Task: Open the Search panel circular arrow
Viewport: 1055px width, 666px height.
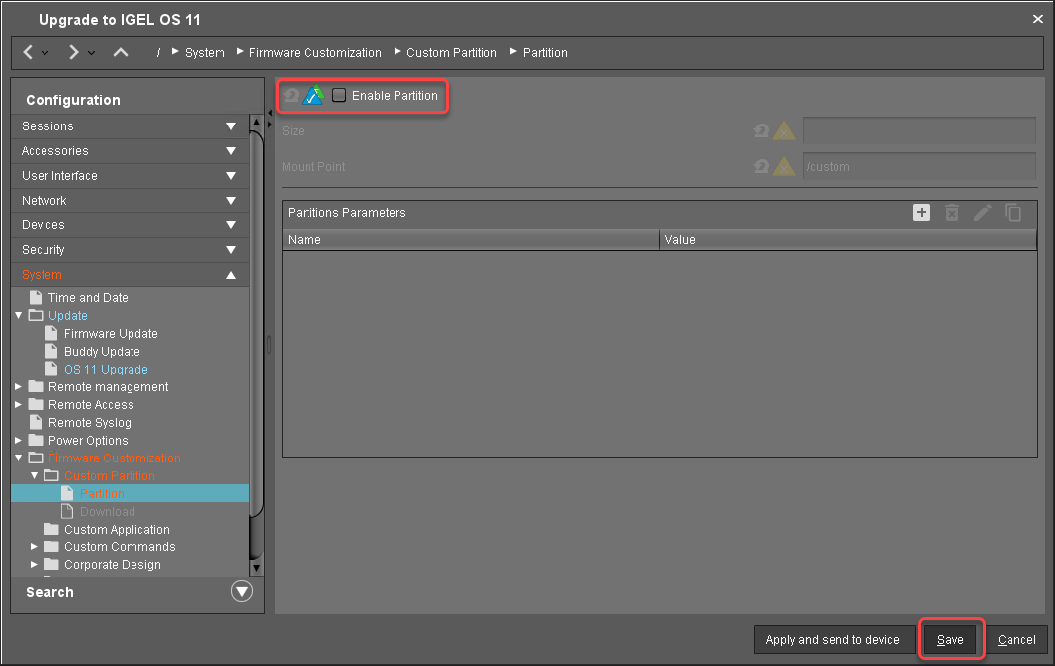Action: (241, 592)
